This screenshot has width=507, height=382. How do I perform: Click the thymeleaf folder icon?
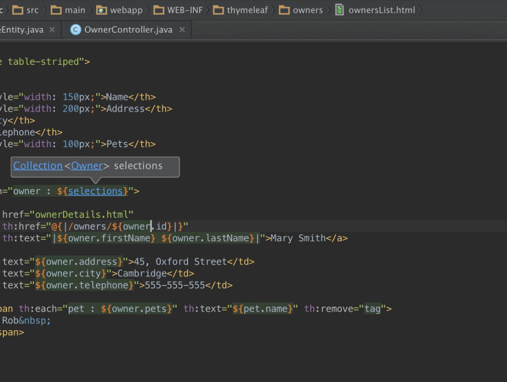[x=218, y=10]
